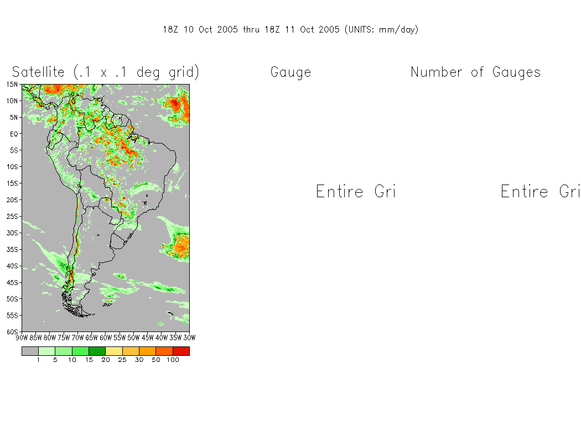581x442 pixels.
Task: Click the legend value 20
Action: click(x=106, y=360)
